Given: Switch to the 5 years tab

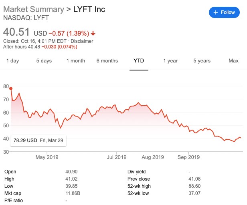Looking at the screenshot, I should [x=202, y=61].
